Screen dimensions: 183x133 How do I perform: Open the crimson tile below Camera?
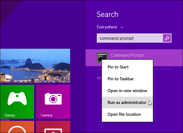click(x=53, y=127)
